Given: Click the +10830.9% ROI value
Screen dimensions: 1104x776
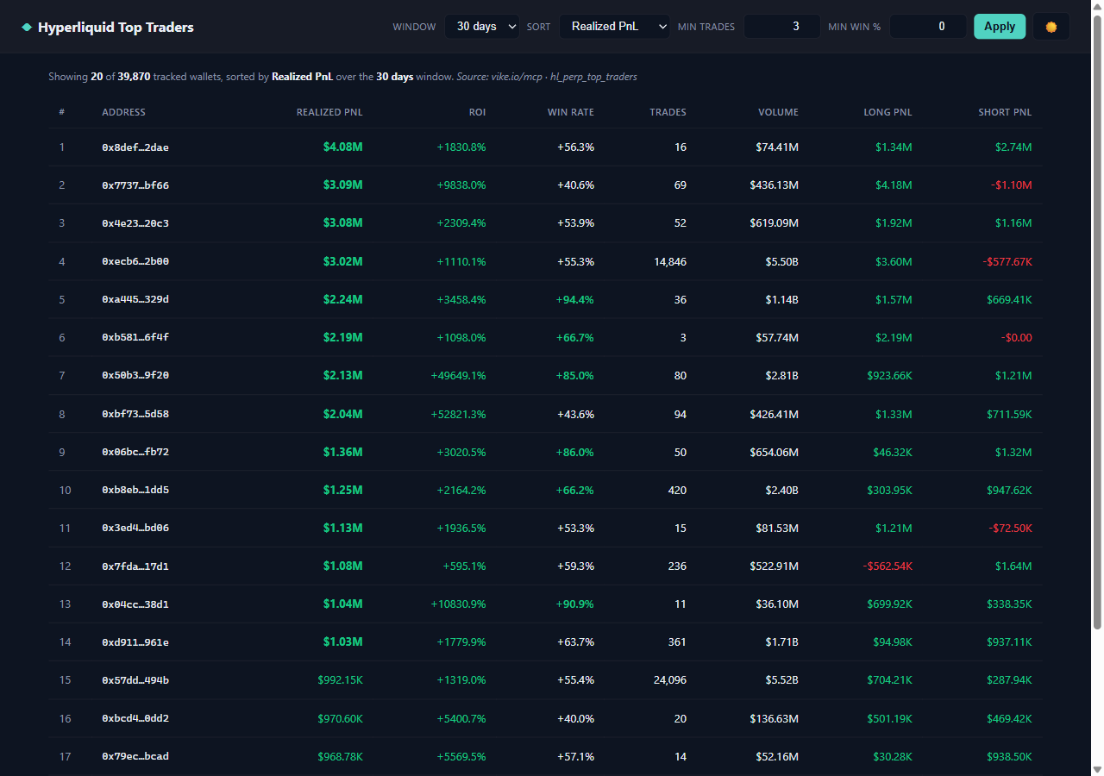Looking at the screenshot, I should coord(458,604).
